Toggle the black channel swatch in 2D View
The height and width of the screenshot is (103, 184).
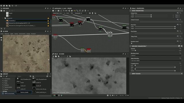pyautogui.click(x=57, y=95)
